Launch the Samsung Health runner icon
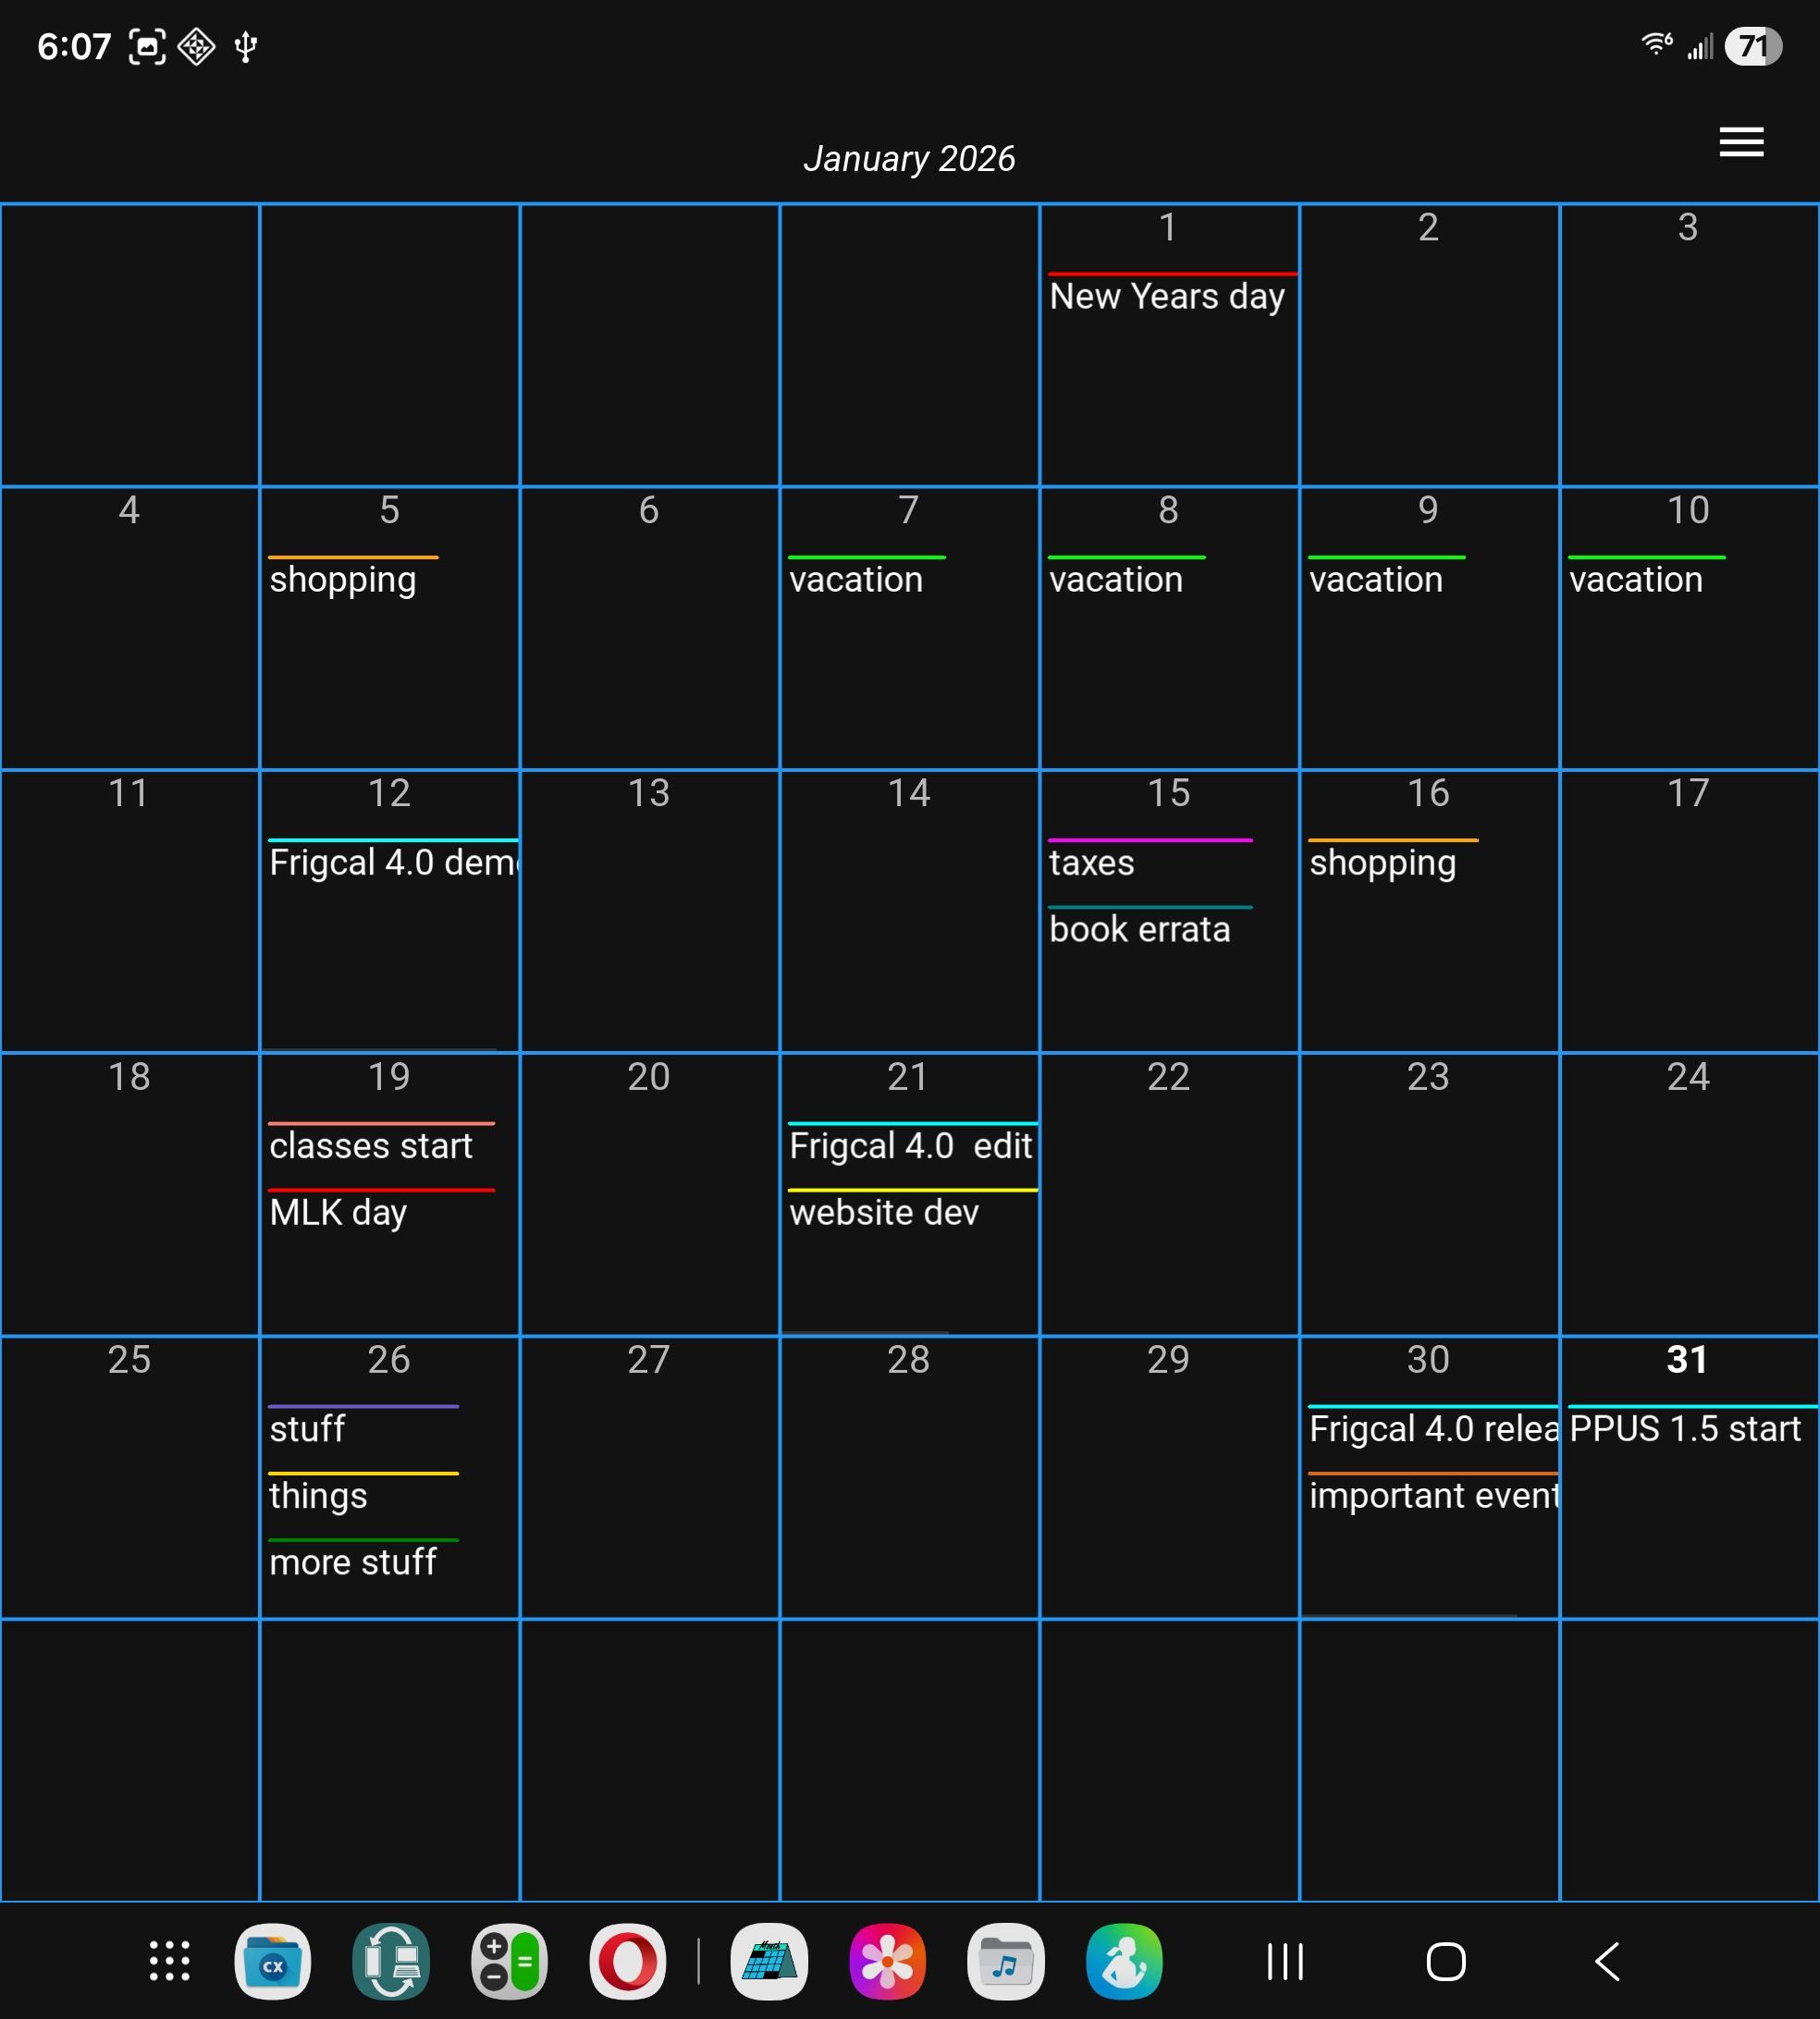The width and height of the screenshot is (1820, 2019). coord(1124,1961)
